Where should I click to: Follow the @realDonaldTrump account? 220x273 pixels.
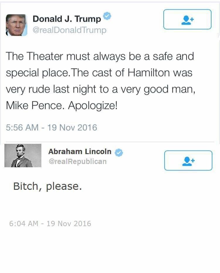[x=187, y=19]
